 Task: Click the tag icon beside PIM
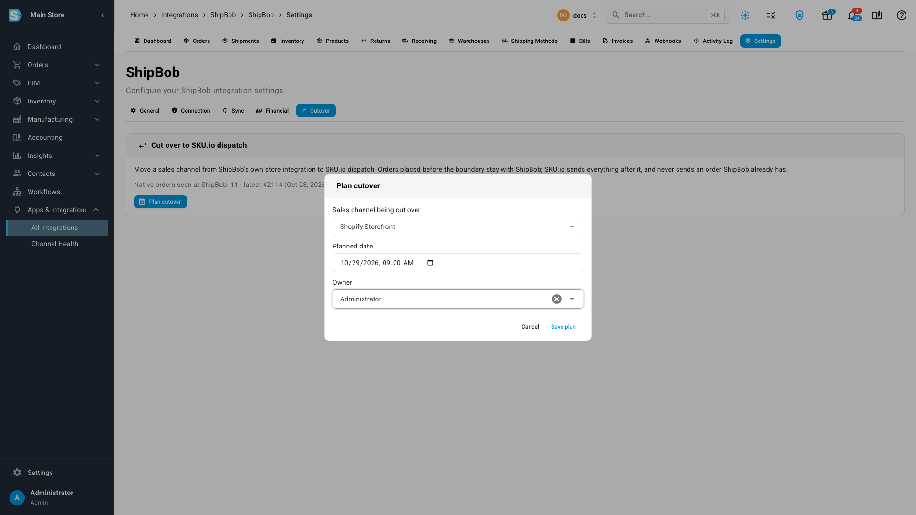[x=17, y=83]
